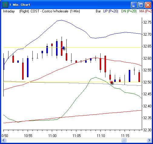Click the chart application icon in title bar
This screenshot has width=153, height=144.
(x=5, y=5)
